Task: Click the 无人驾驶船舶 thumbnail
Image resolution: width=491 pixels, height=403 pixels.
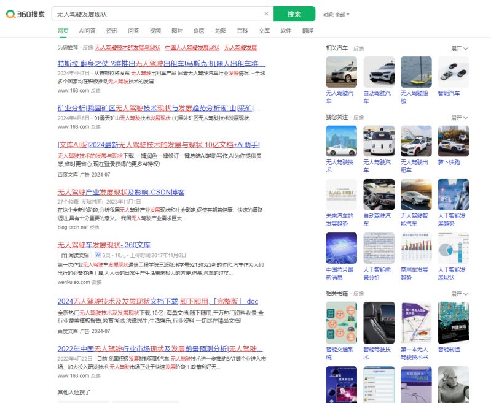Action: pyautogui.click(x=416, y=72)
